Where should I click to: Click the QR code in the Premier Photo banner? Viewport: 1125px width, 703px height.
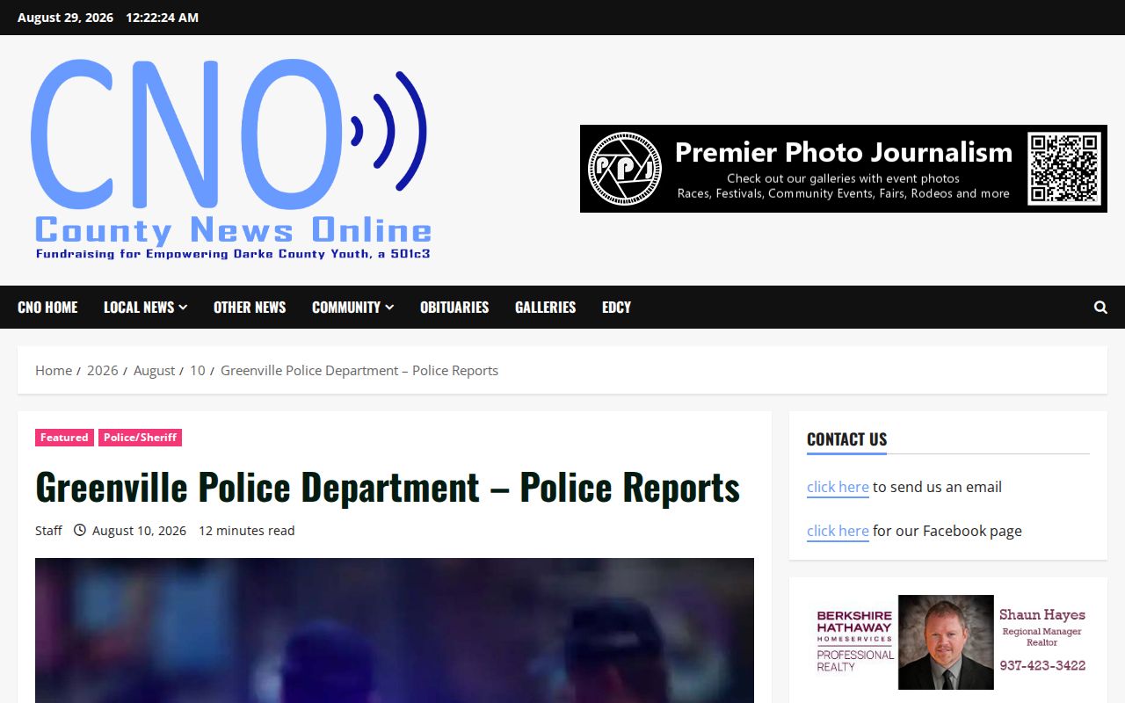[x=1064, y=169]
